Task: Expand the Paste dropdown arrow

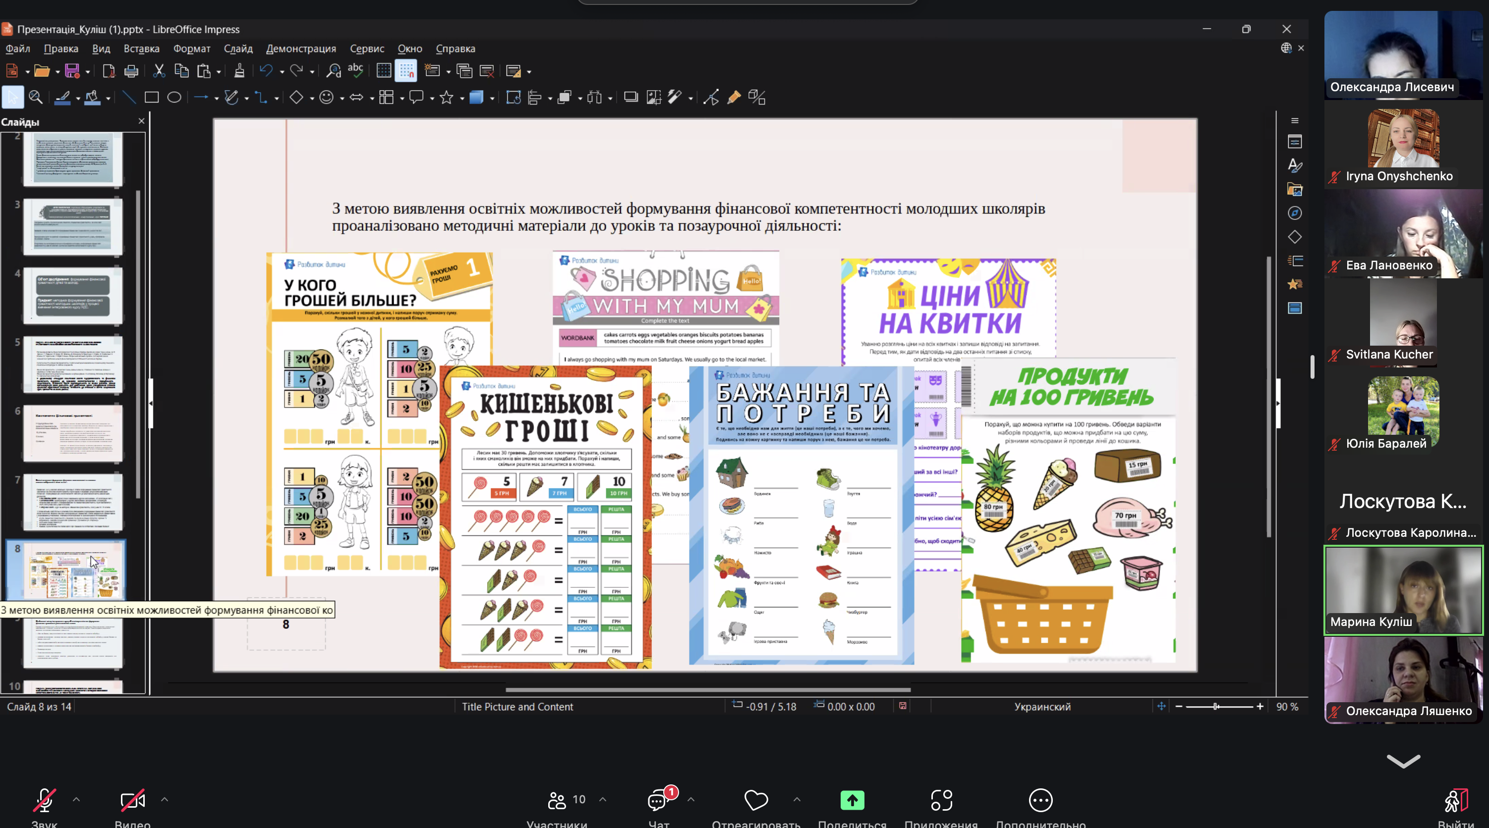Action: [x=219, y=72]
